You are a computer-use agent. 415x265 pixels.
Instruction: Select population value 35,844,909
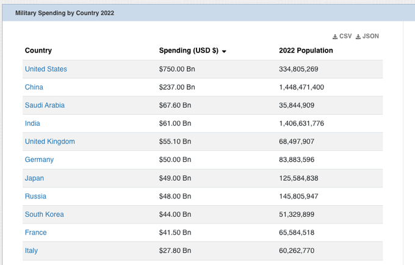pyautogui.click(x=297, y=106)
